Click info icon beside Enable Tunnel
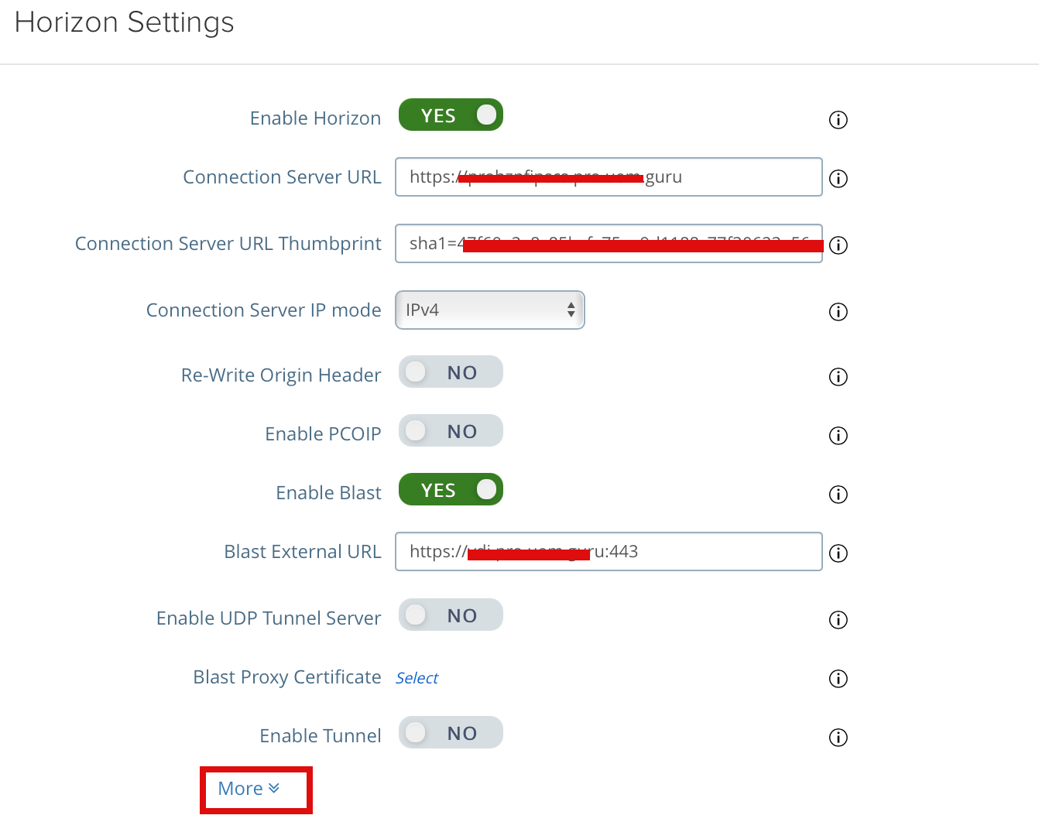The height and width of the screenshot is (822, 1039). (838, 738)
